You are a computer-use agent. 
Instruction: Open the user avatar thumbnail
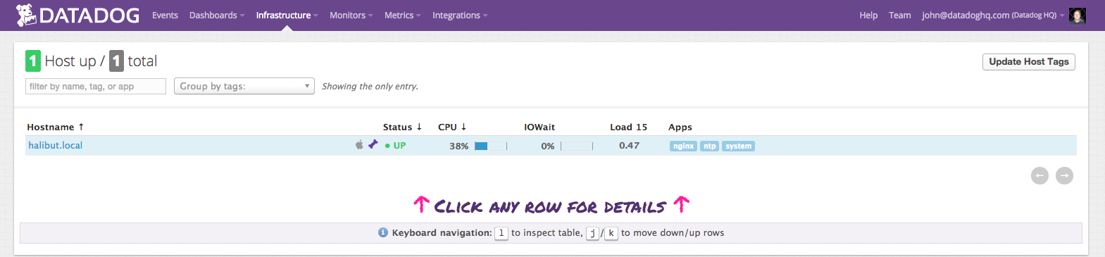(x=1077, y=15)
